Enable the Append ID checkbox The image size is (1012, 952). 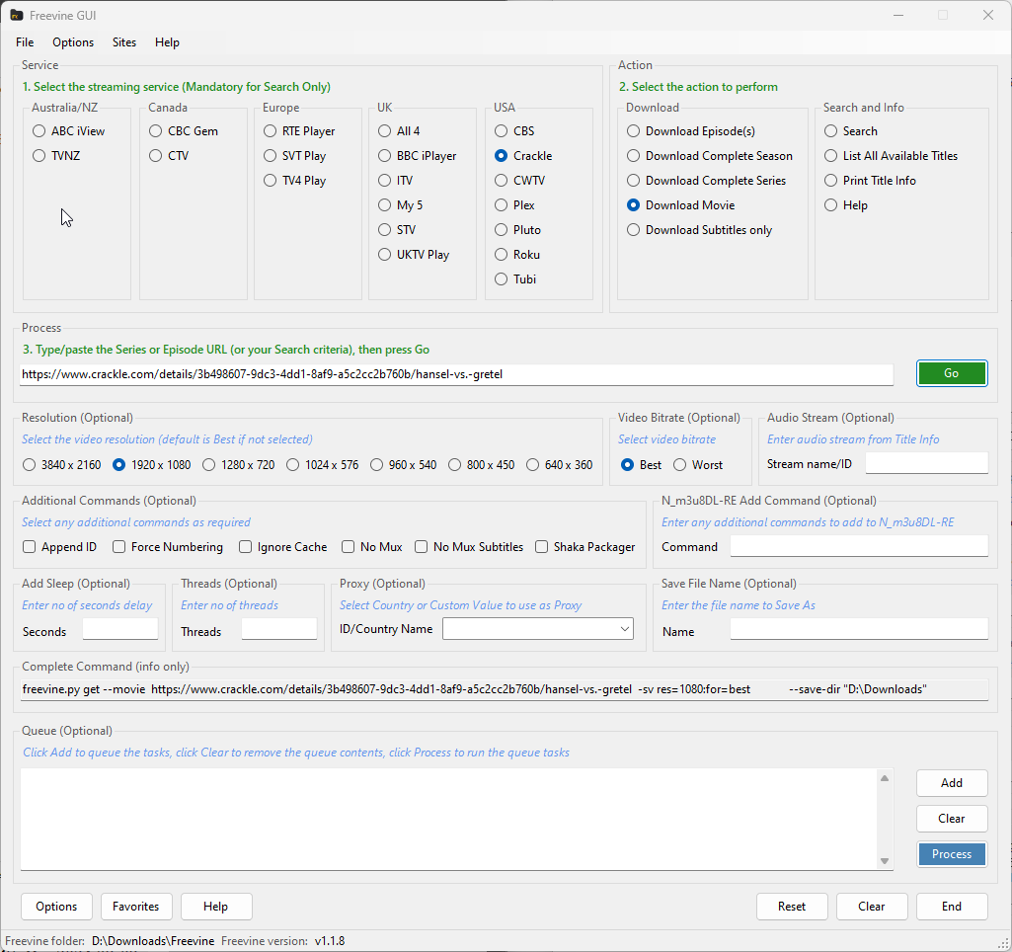(x=30, y=547)
